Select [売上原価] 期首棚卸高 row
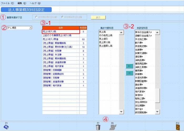184x131 pixels. [65, 43]
